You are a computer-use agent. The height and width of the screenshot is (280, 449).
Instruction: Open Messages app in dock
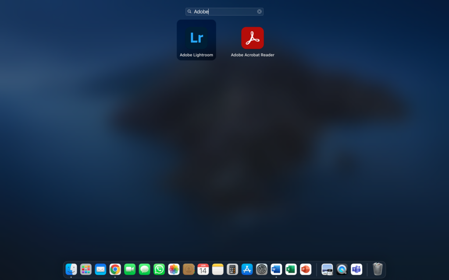[x=144, y=269]
